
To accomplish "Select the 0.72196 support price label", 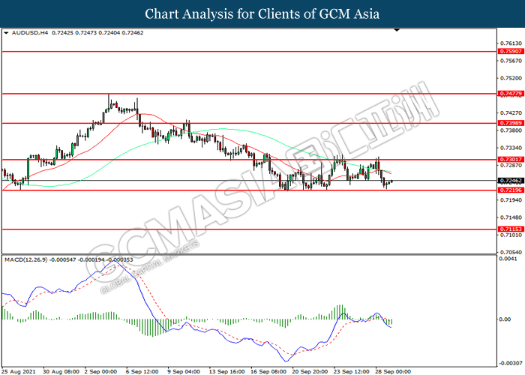I will click(x=511, y=190).
